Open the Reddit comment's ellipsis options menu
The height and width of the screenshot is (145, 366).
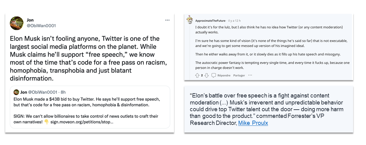(250, 75)
